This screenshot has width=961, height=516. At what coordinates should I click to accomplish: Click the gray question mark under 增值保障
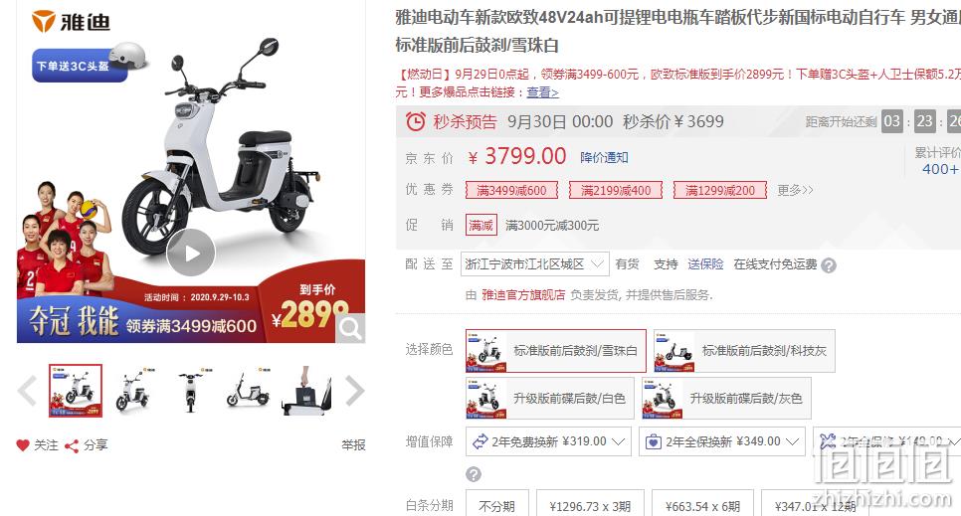(474, 473)
